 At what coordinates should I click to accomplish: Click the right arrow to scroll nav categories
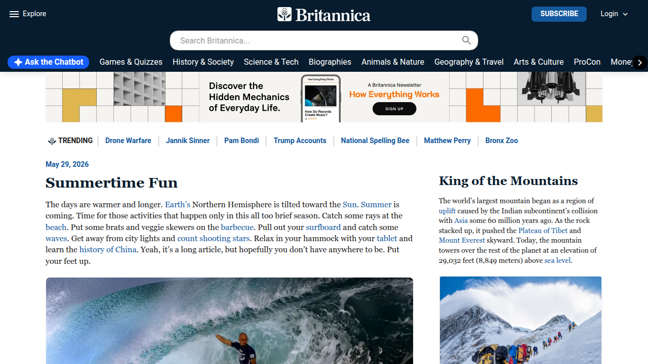[640, 62]
